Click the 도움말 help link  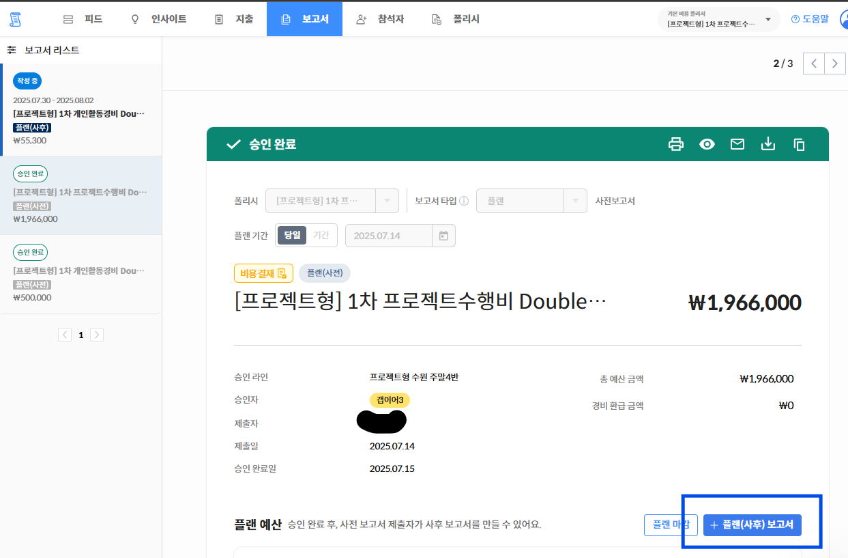(809, 19)
